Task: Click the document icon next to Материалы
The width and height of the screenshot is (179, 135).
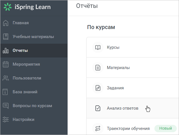Action: 98,68
